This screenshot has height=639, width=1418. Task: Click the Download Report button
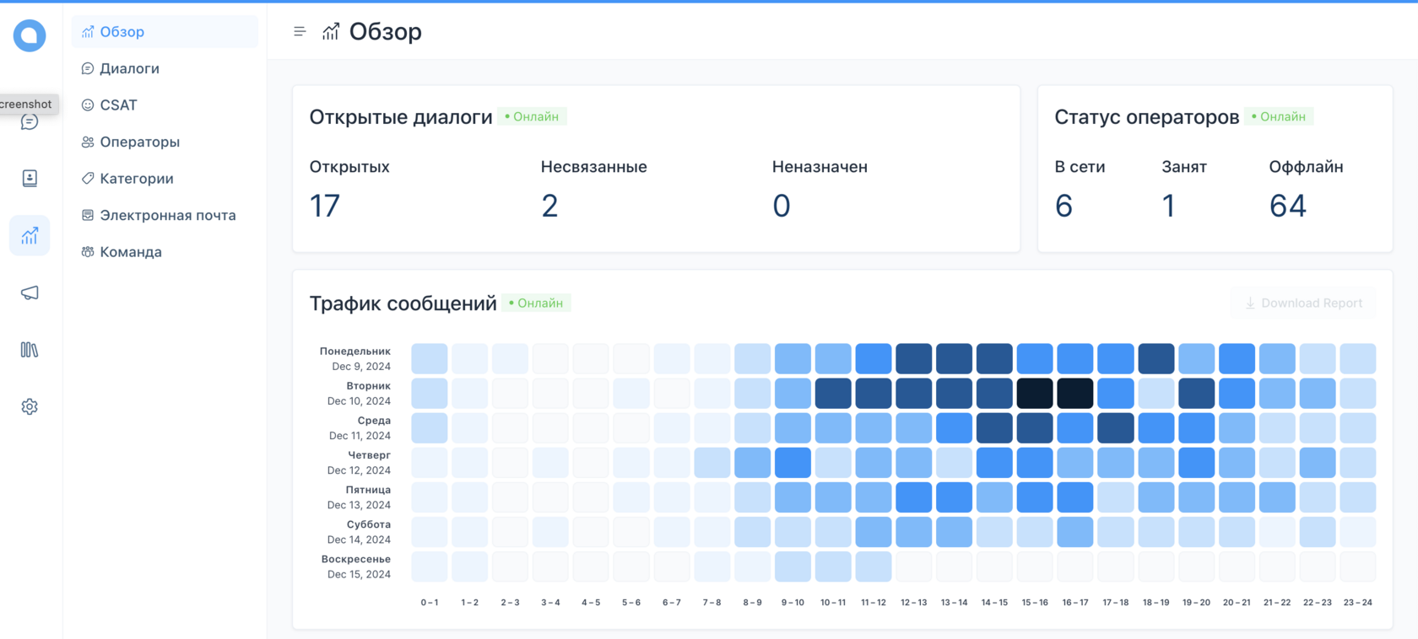pyautogui.click(x=1303, y=303)
